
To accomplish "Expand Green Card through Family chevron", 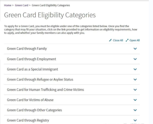I will click(135, 49).
